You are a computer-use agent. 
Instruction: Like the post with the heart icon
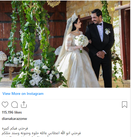pos(5,105)
